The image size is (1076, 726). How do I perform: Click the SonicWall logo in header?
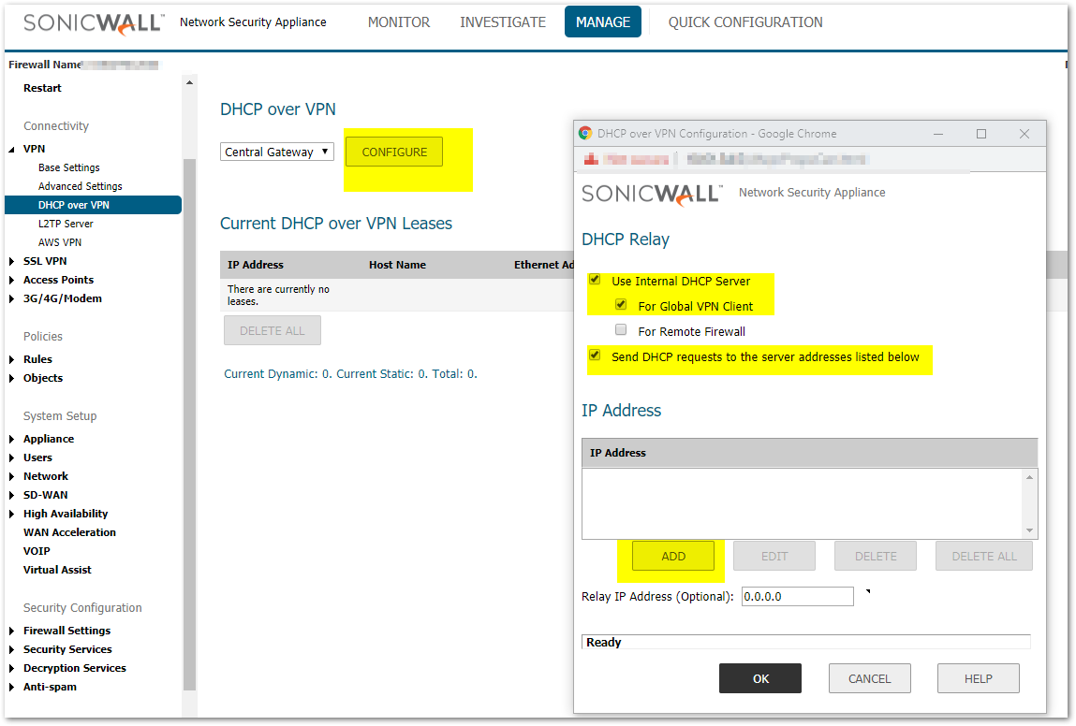coord(94,22)
